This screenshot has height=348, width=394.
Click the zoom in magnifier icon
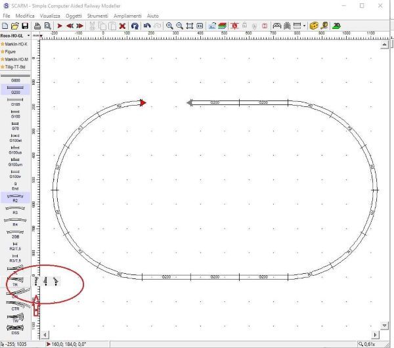click(169, 26)
